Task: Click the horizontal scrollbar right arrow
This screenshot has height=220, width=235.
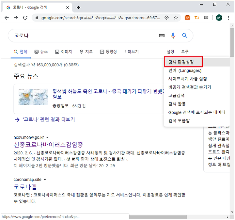Action: 227,217
